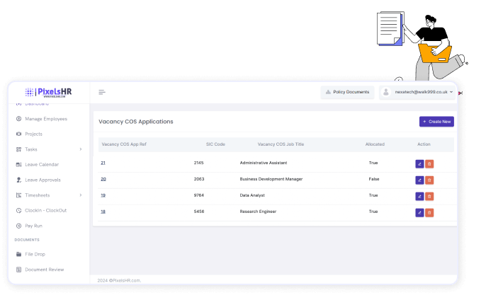The width and height of the screenshot is (486, 295).
Task: Click the edit icon for Administrative Assistant
Action: pyautogui.click(x=419, y=163)
